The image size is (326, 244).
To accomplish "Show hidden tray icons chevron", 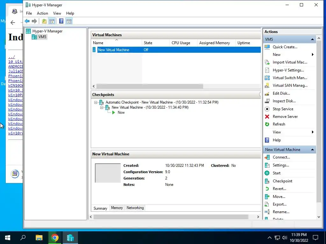I will point(269,238).
